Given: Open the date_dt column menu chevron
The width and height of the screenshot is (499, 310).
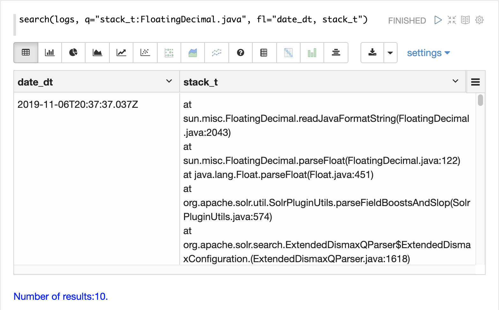Looking at the screenshot, I should (169, 81).
